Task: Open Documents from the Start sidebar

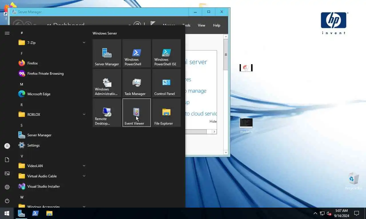Action: [7, 160]
